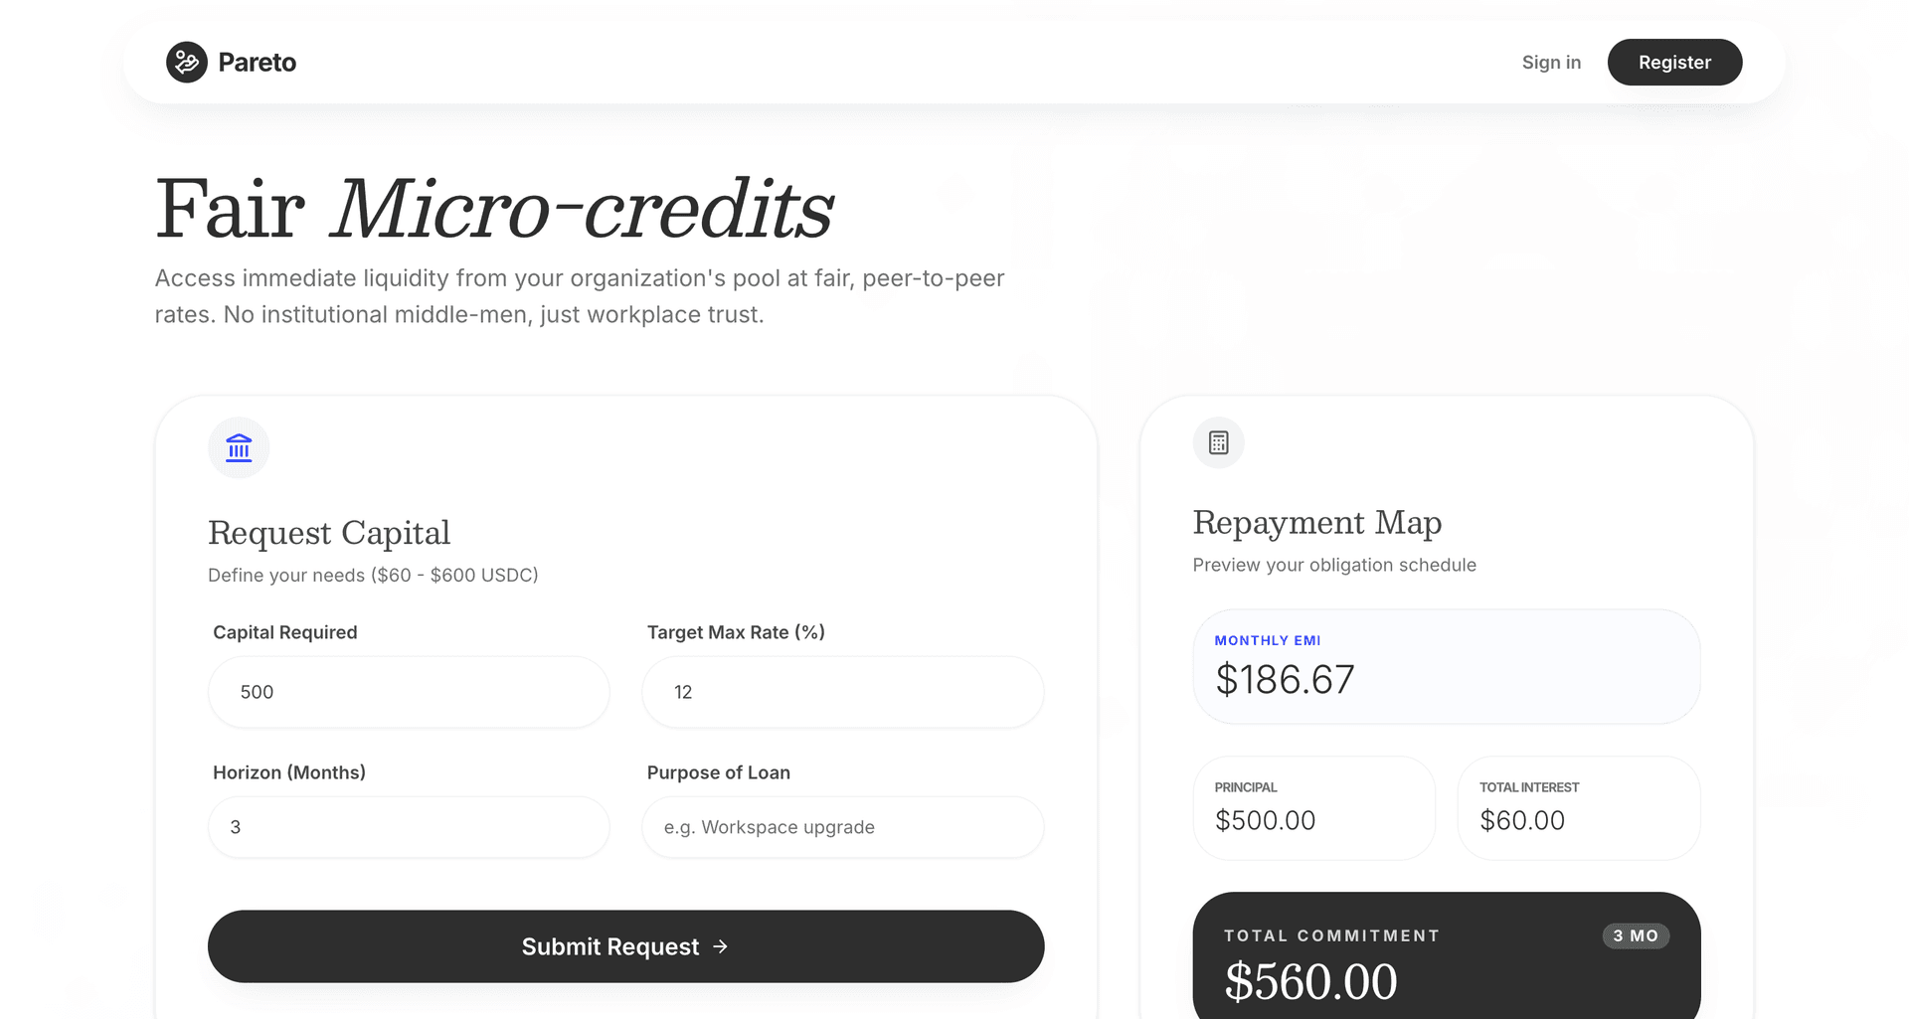1909x1019 pixels.
Task: Click the 3 MO badge
Action: 1636,935
